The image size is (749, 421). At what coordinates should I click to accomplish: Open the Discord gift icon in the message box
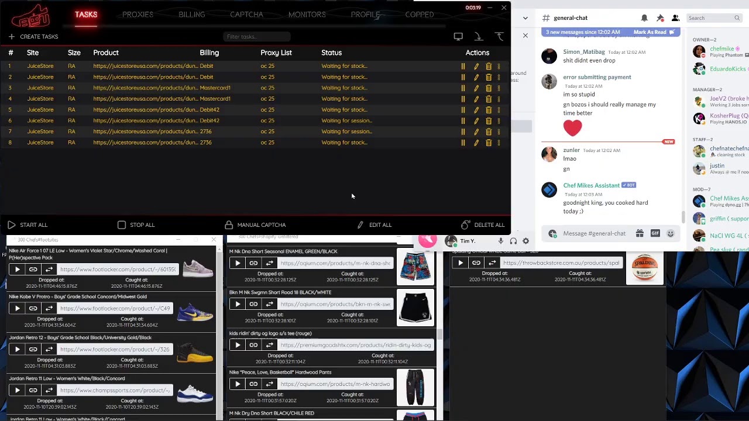point(640,233)
